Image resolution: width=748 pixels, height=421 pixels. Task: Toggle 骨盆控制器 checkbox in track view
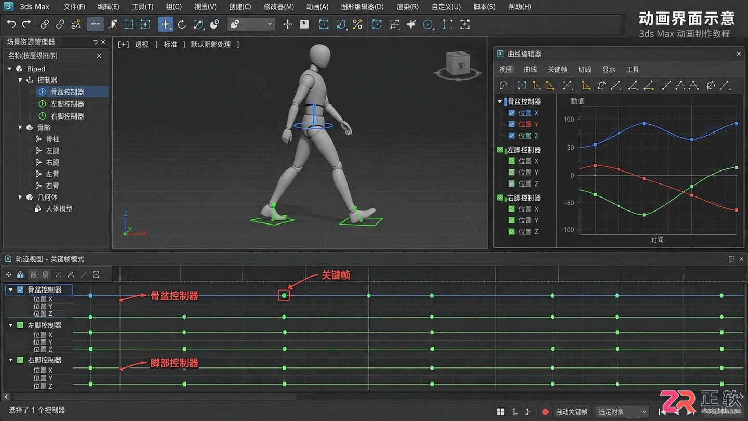tap(20, 290)
